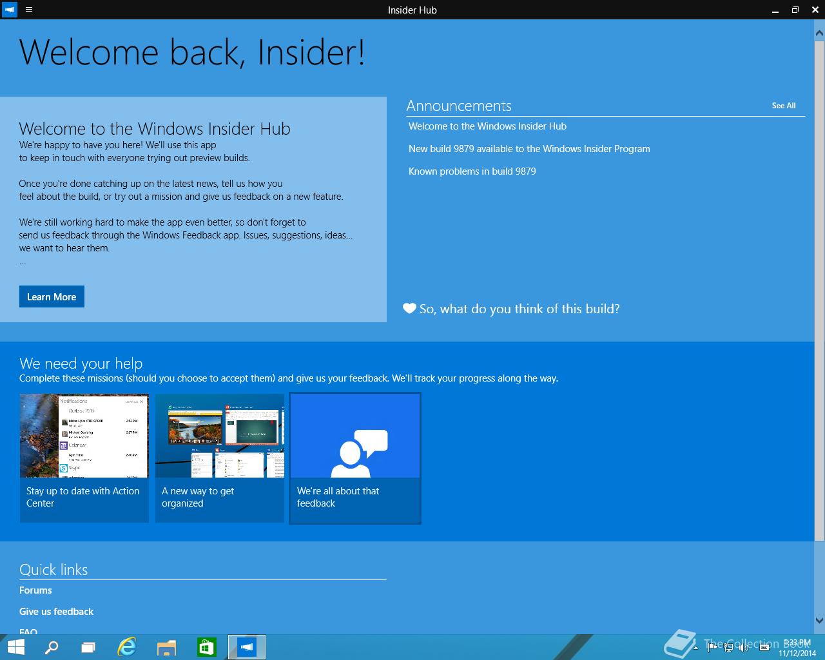Open 'New build 9879 available' announcement
The height and width of the screenshot is (660, 825).
coord(529,149)
